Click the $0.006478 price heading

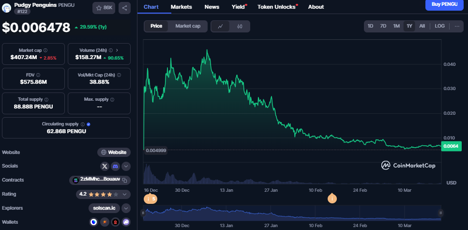pyautogui.click(x=36, y=28)
